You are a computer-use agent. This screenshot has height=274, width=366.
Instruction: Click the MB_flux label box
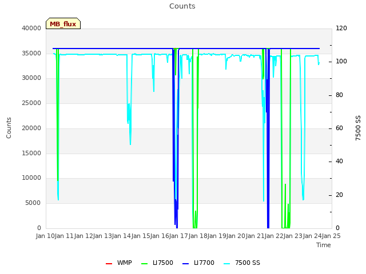click(63, 23)
